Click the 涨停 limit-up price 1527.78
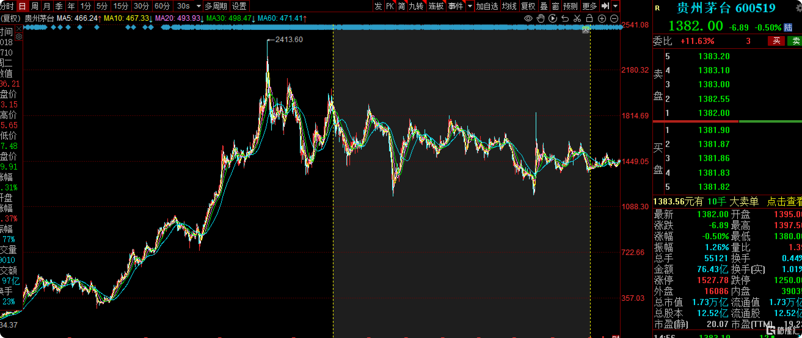 [x=712, y=280]
